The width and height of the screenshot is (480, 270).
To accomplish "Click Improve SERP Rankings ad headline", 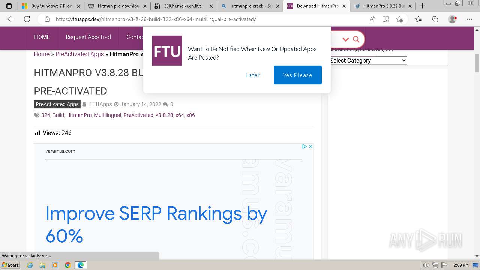I will [x=156, y=224].
